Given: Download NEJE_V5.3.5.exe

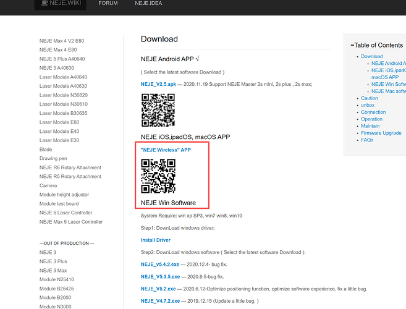Looking at the screenshot, I should (x=160, y=276).
